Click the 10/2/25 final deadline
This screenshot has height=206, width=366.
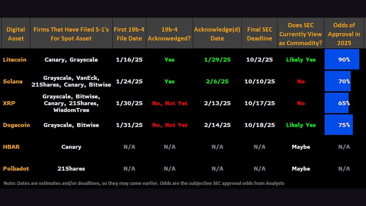tap(259, 60)
